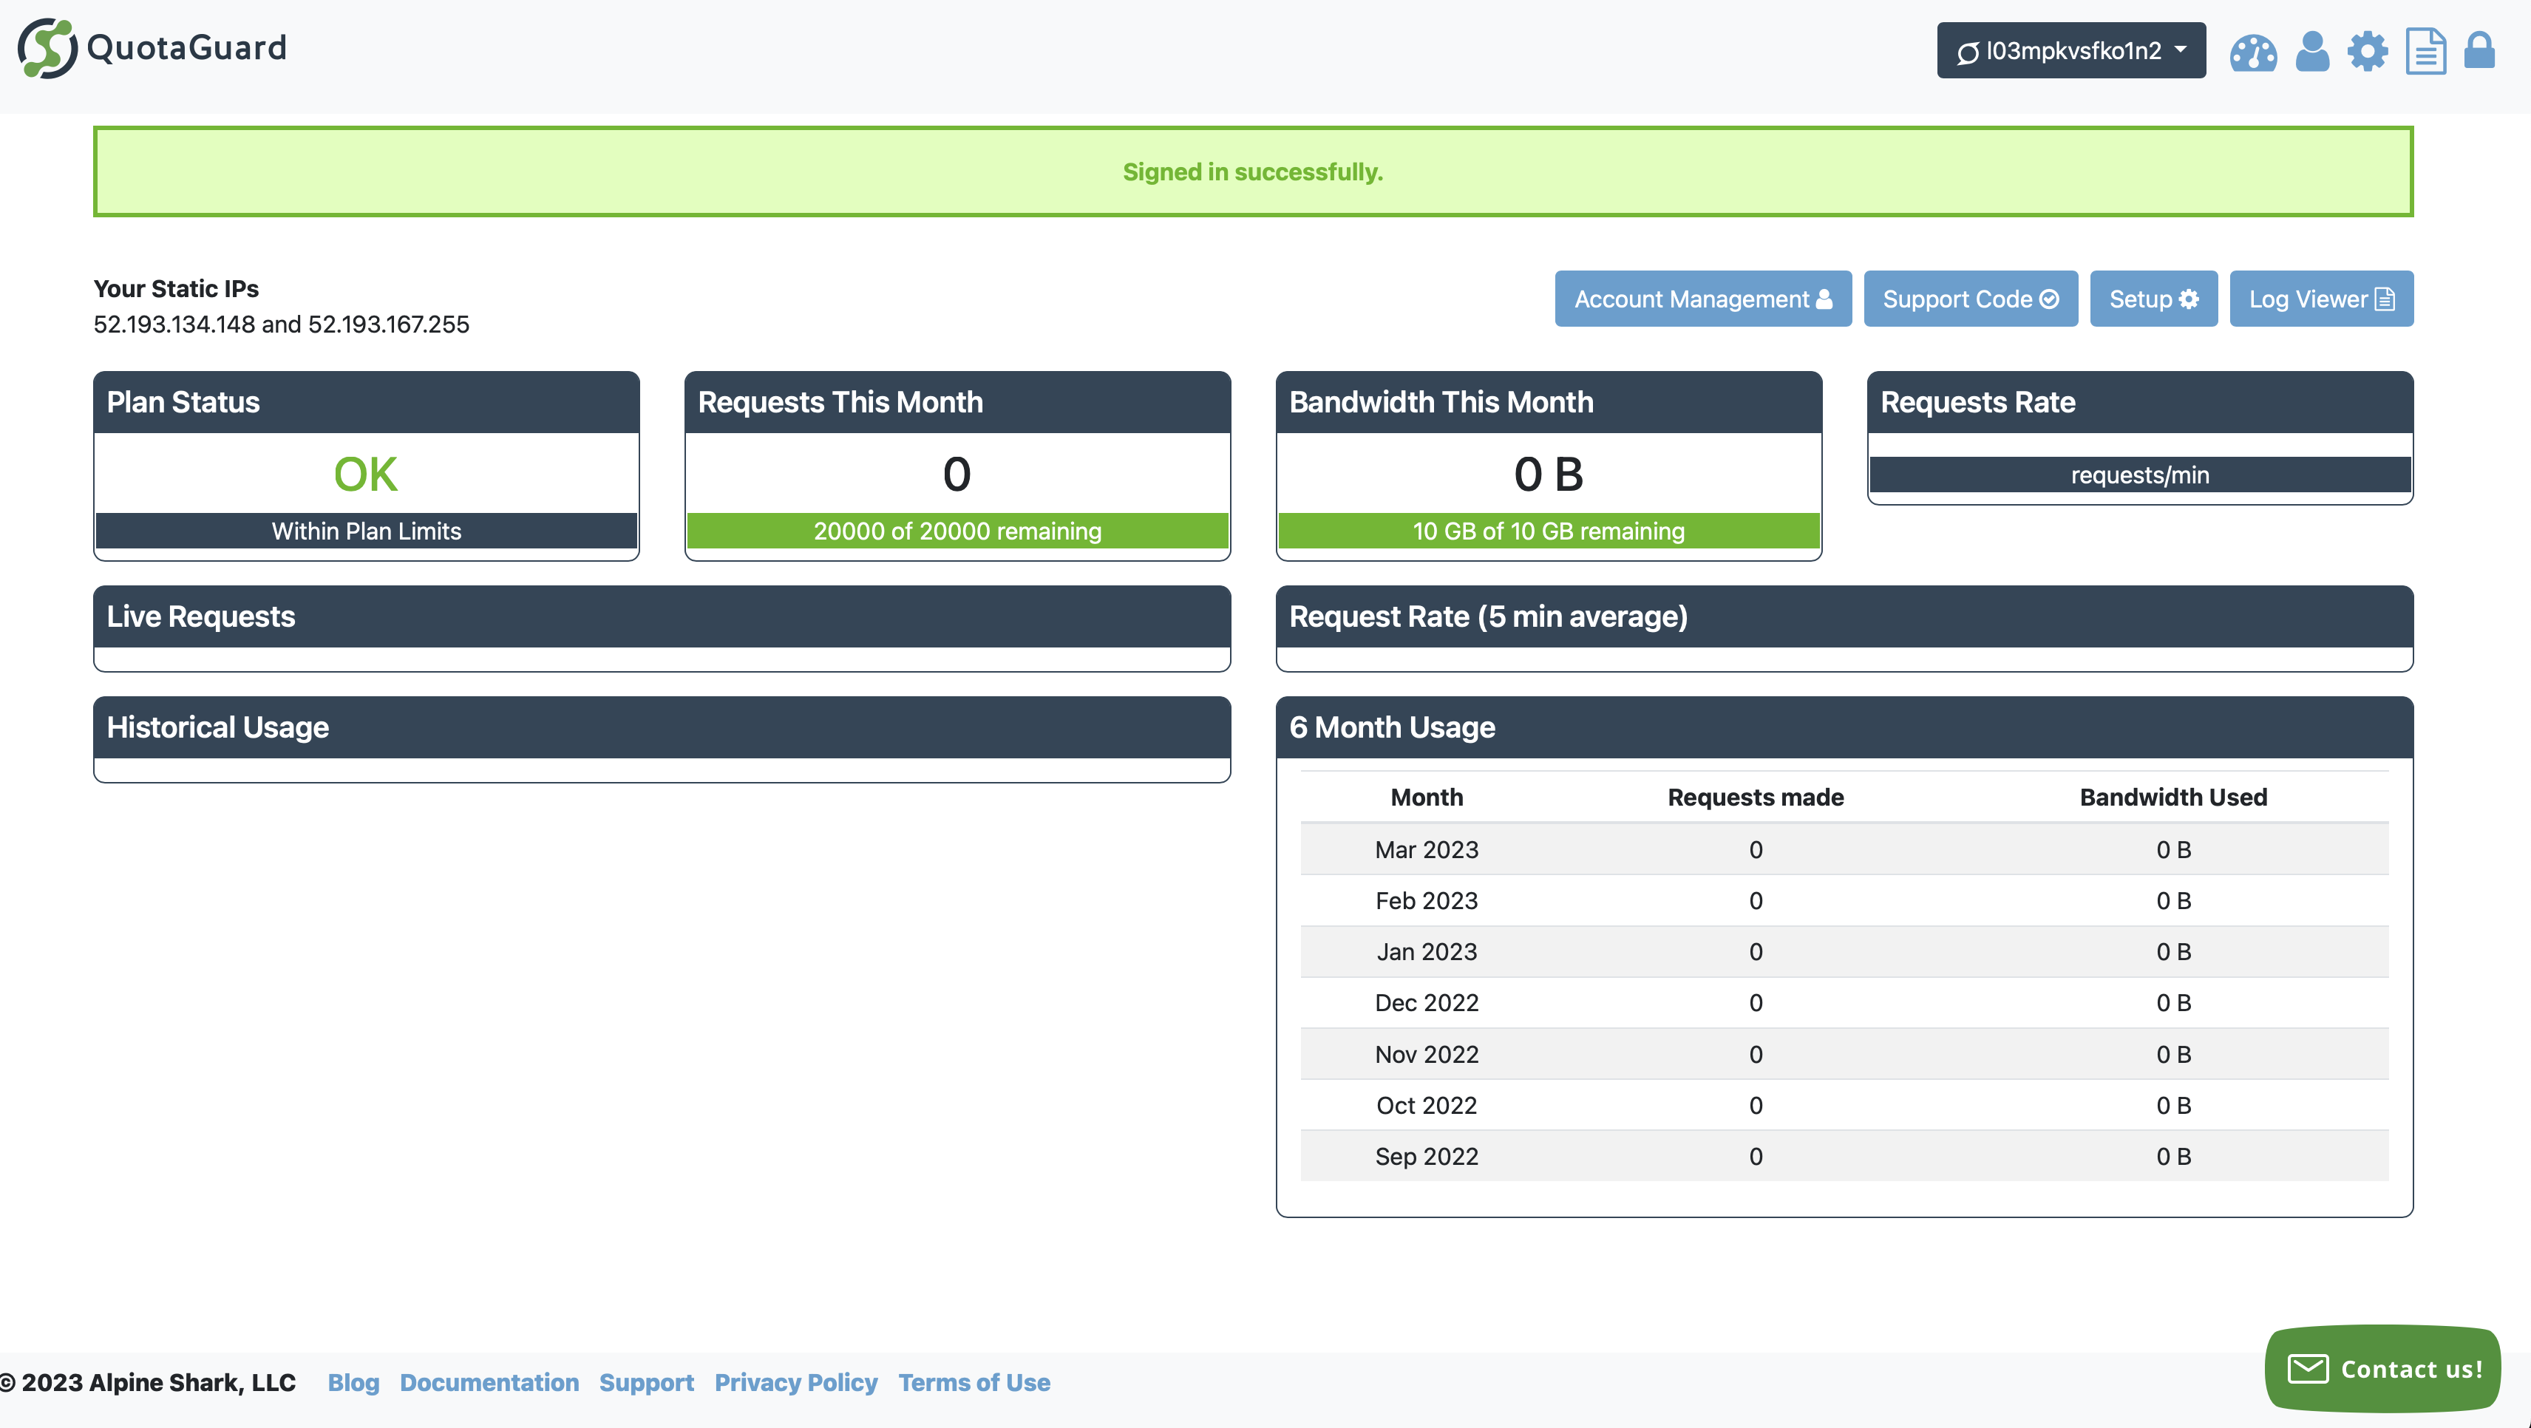This screenshot has width=2531, height=1428.
Task: Select the Jan 2023 row
Action: tap(1844, 952)
